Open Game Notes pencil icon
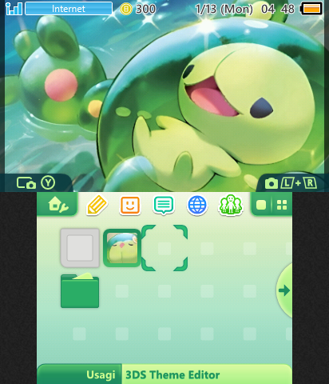The height and width of the screenshot is (384, 329). [97, 205]
